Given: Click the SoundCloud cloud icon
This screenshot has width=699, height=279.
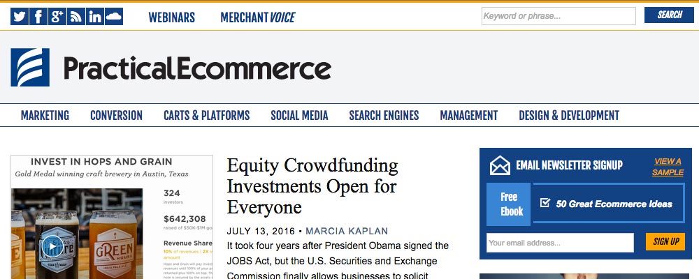Looking at the screenshot, I should coord(114,17).
